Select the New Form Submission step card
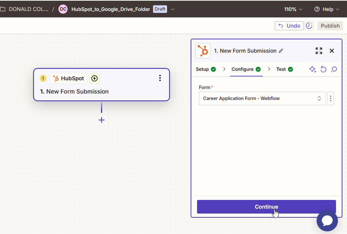 [102, 85]
